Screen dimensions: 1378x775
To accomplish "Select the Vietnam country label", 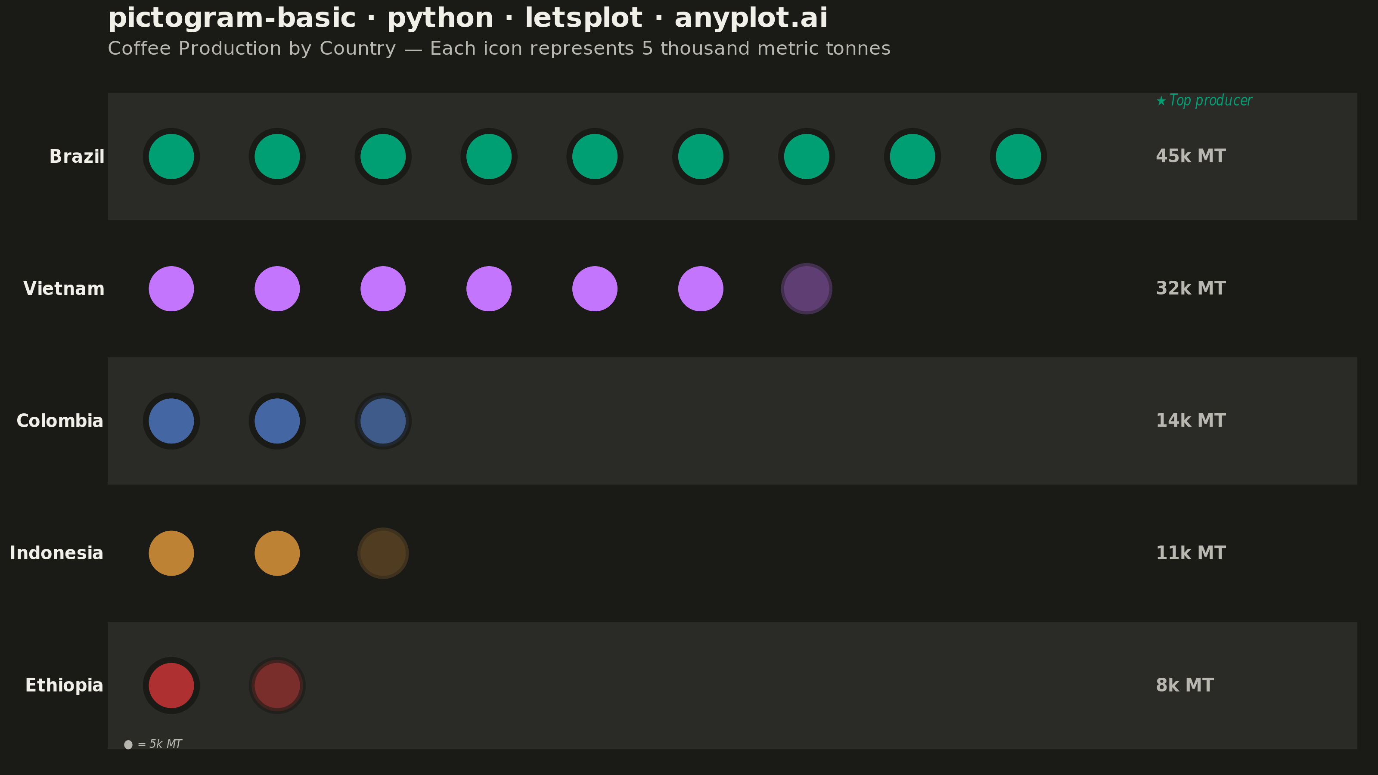I will click(x=64, y=289).
